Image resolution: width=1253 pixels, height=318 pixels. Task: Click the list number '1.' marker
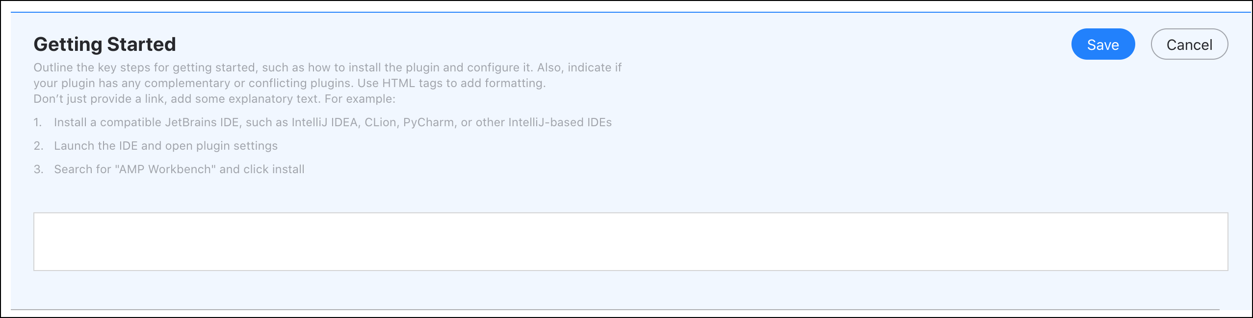click(x=38, y=122)
